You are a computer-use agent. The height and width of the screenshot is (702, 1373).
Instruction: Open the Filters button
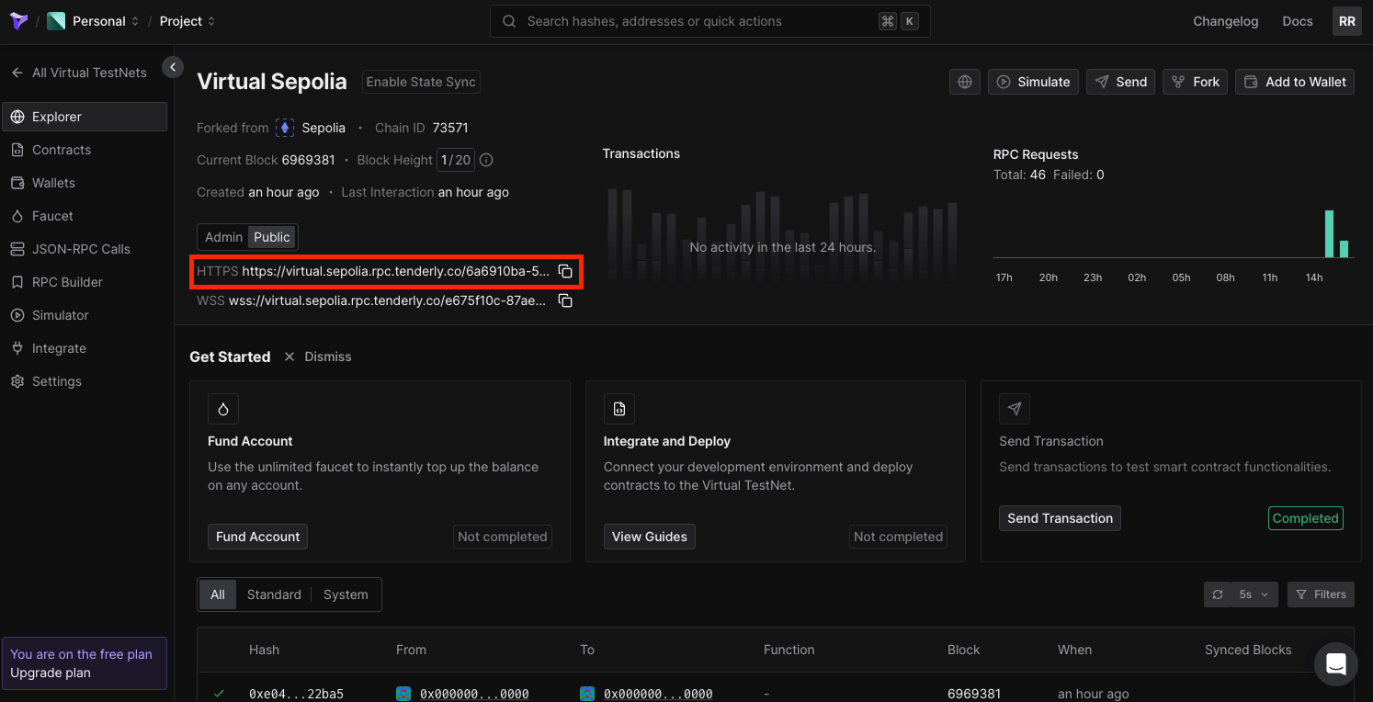click(x=1321, y=594)
